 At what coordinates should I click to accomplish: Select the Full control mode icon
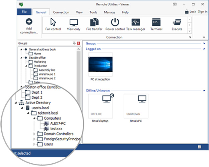coord(53,22)
